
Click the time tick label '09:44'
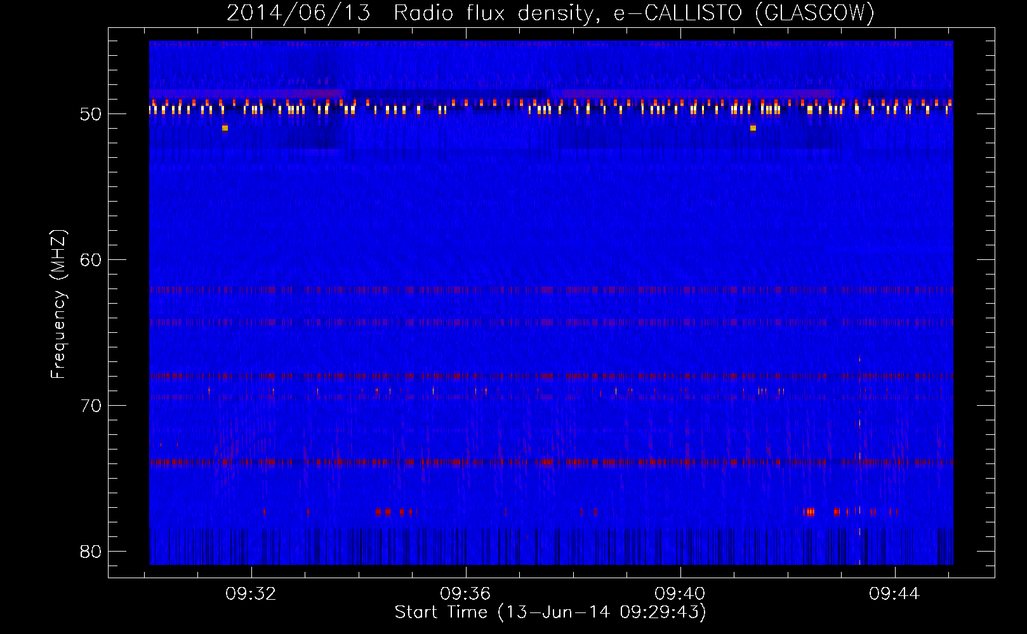click(895, 594)
